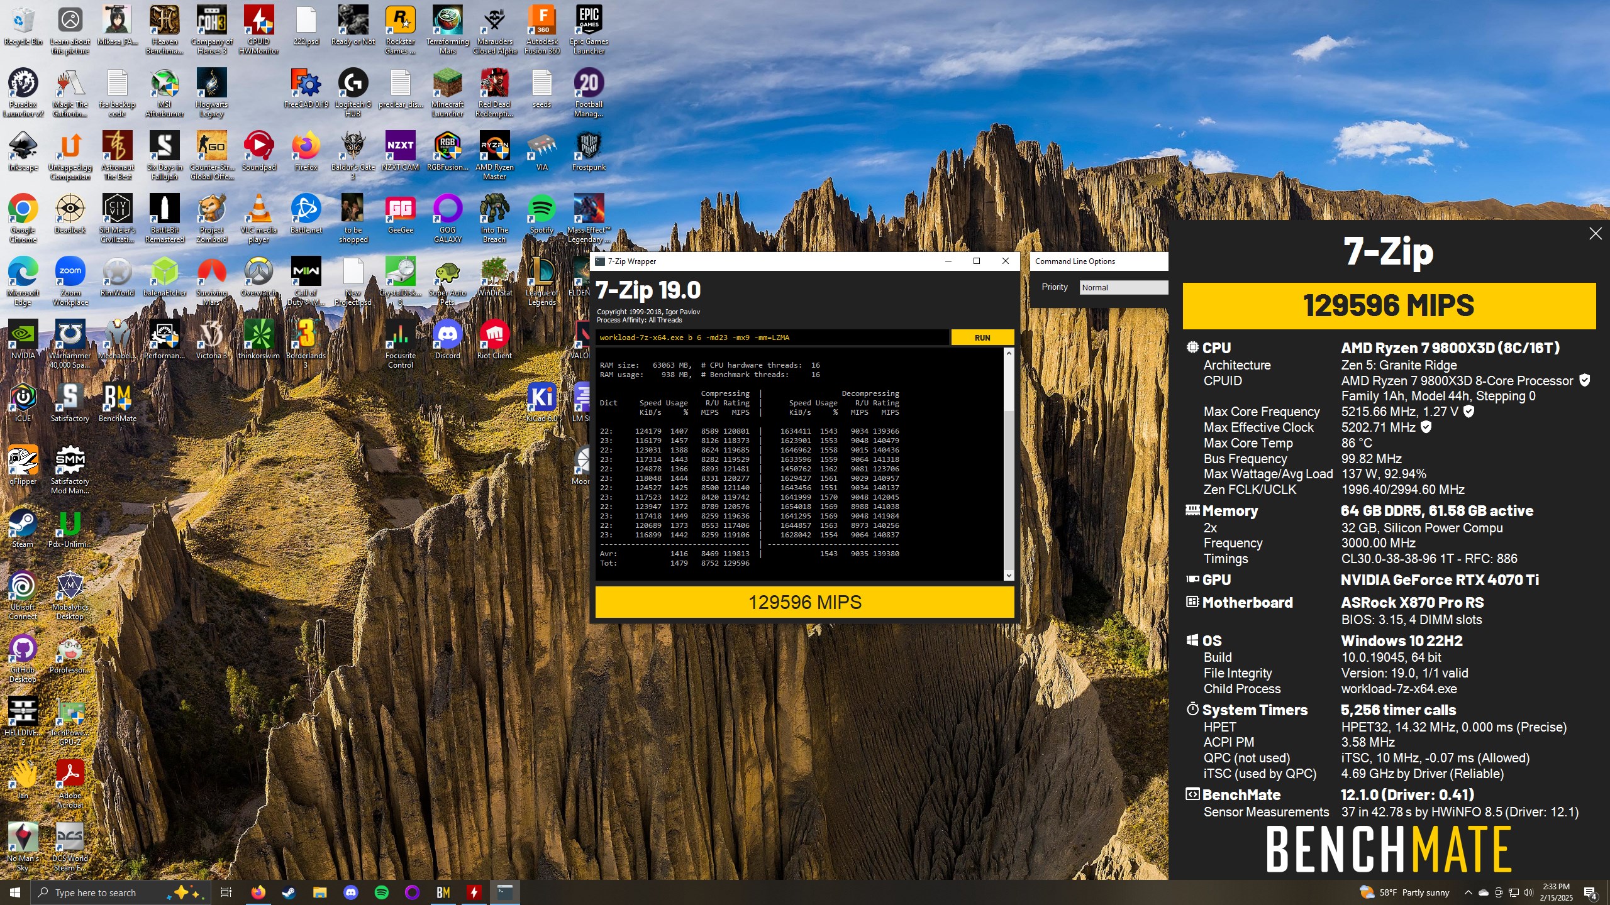Click the 'Windows 10 22H2' OS heading
Image resolution: width=1610 pixels, height=905 pixels.
(x=1401, y=640)
